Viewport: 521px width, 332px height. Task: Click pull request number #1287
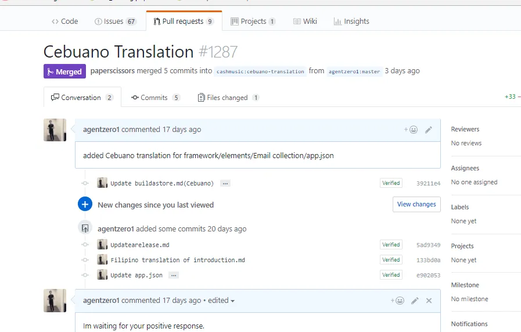pyautogui.click(x=218, y=52)
